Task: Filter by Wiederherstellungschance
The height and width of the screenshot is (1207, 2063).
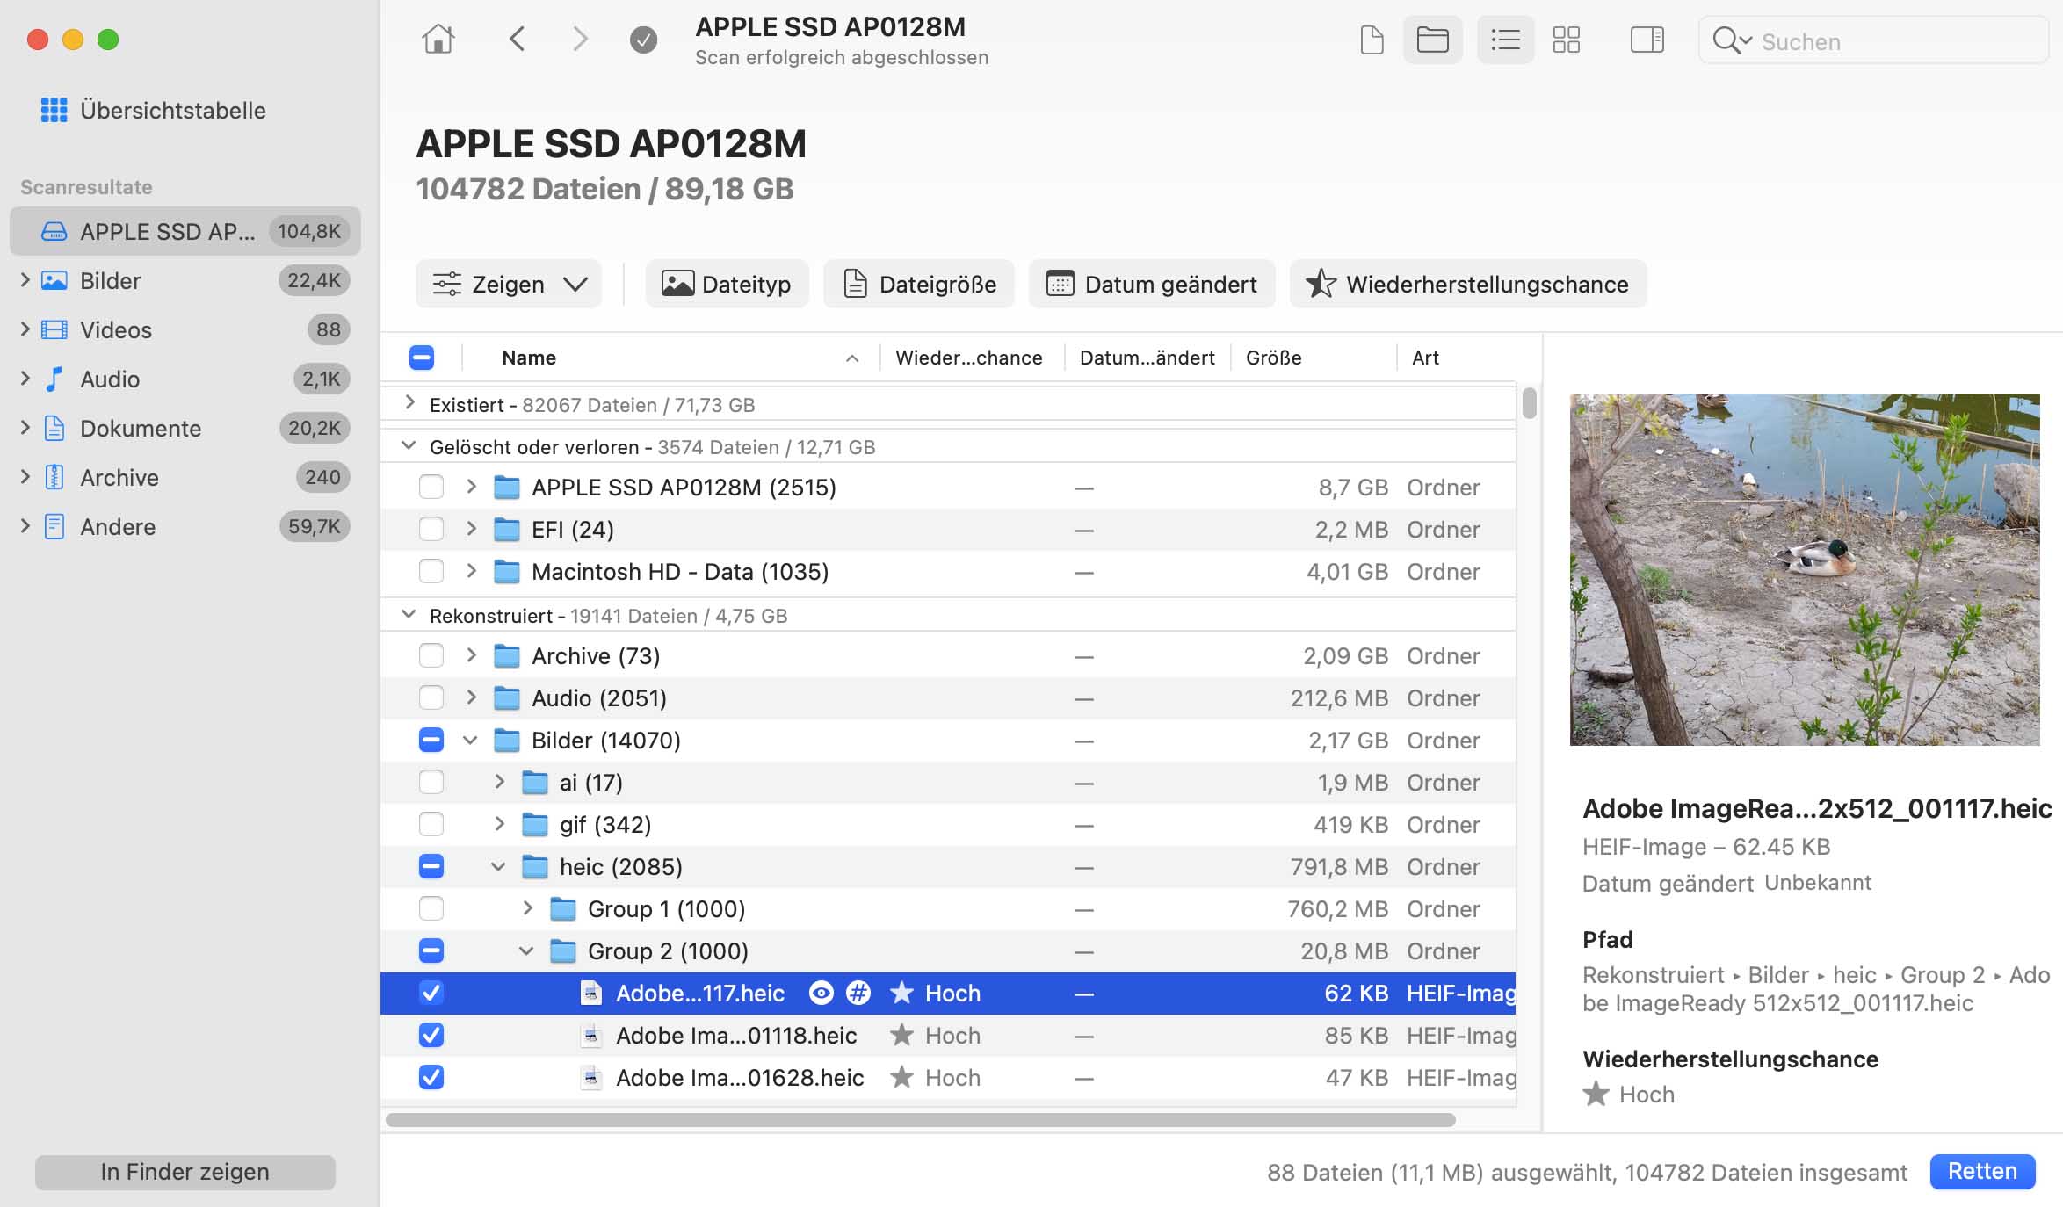Action: (x=1468, y=284)
